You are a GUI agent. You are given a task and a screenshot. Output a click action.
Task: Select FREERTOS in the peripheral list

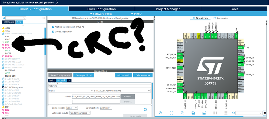pos(10,70)
